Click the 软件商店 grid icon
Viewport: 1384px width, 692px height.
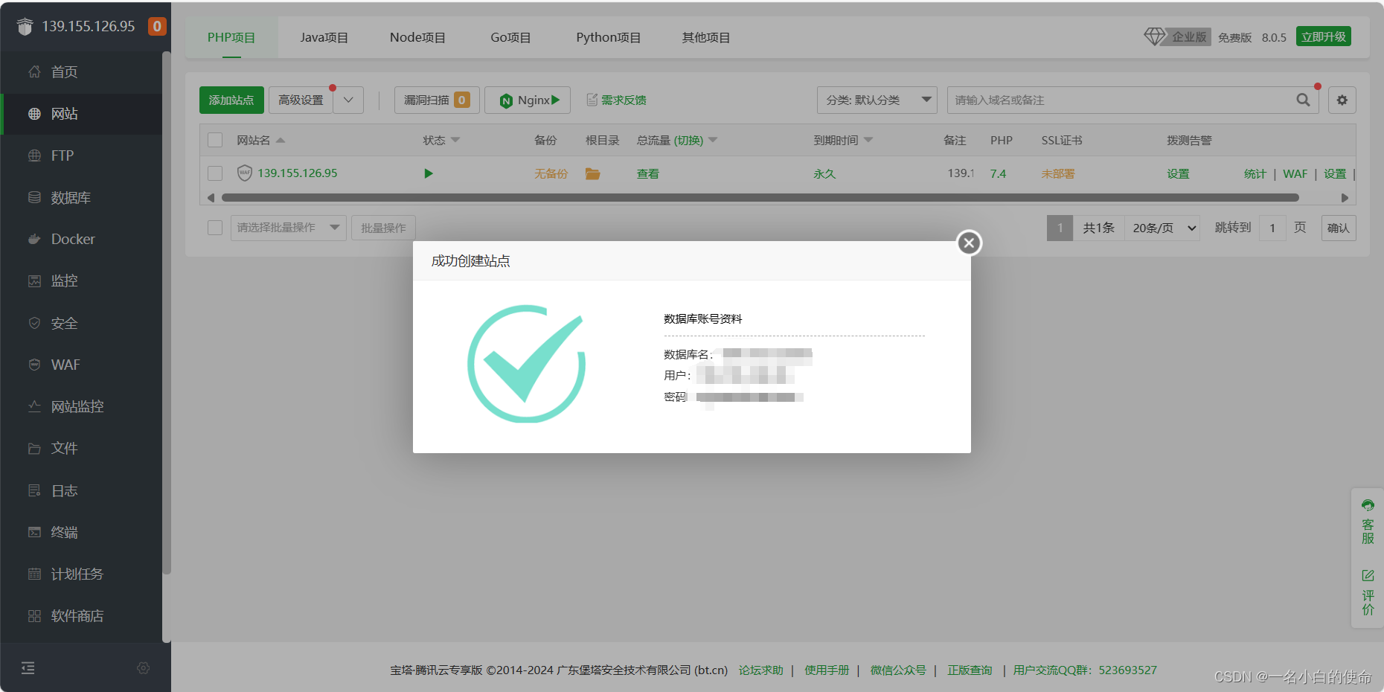click(34, 616)
